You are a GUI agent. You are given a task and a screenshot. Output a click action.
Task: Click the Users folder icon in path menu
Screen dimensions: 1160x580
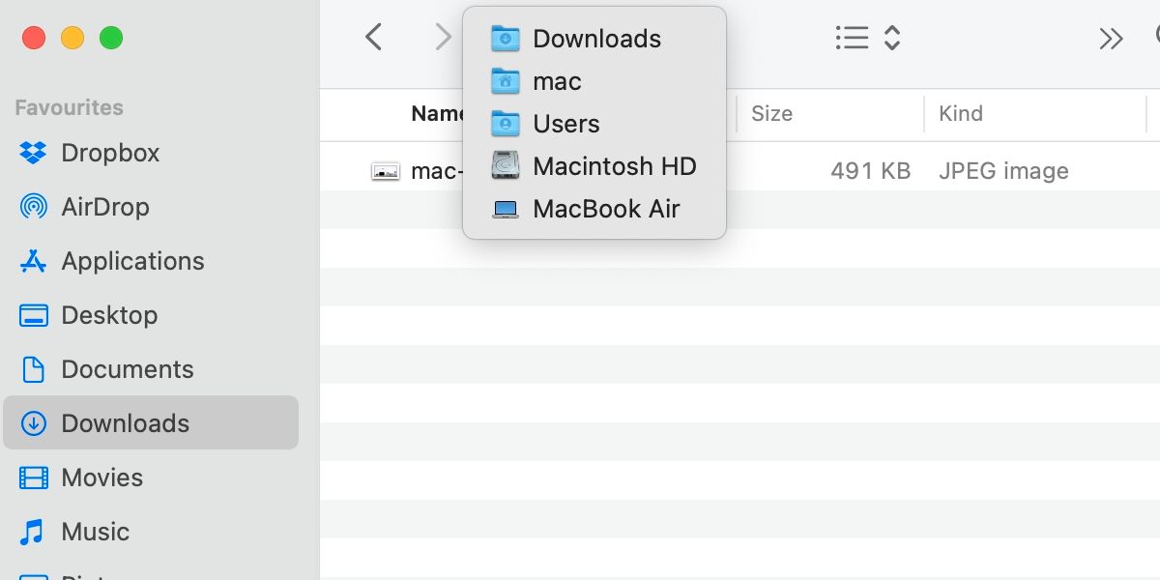click(x=506, y=124)
